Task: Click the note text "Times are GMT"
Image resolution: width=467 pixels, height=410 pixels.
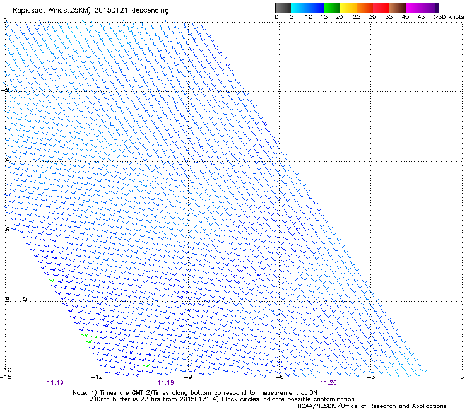Action: [x=121, y=393]
